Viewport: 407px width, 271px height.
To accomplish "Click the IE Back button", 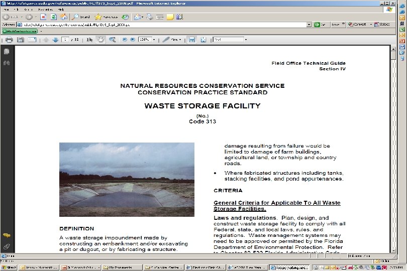I will [11, 17].
